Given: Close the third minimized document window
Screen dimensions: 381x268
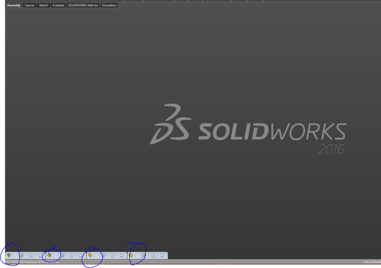Looking at the screenshot, I should point(121,256).
